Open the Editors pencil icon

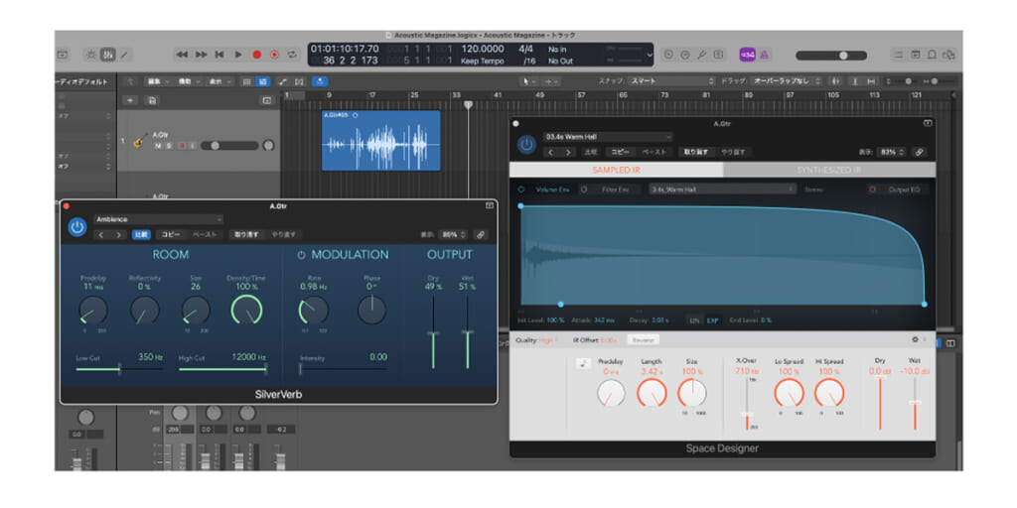[x=124, y=56]
